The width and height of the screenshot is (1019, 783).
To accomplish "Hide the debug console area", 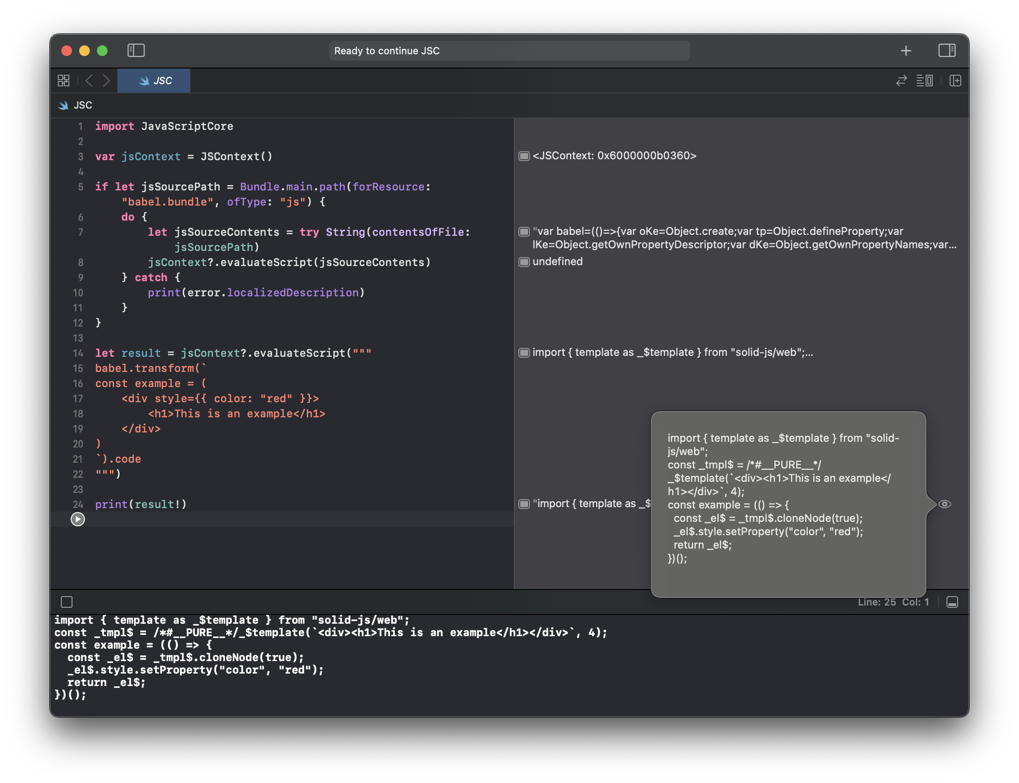I will pos(952,602).
